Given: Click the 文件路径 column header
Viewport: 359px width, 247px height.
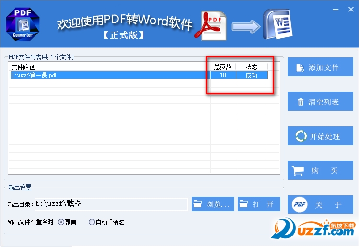Looking at the screenshot, I should [x=23, y=67].
